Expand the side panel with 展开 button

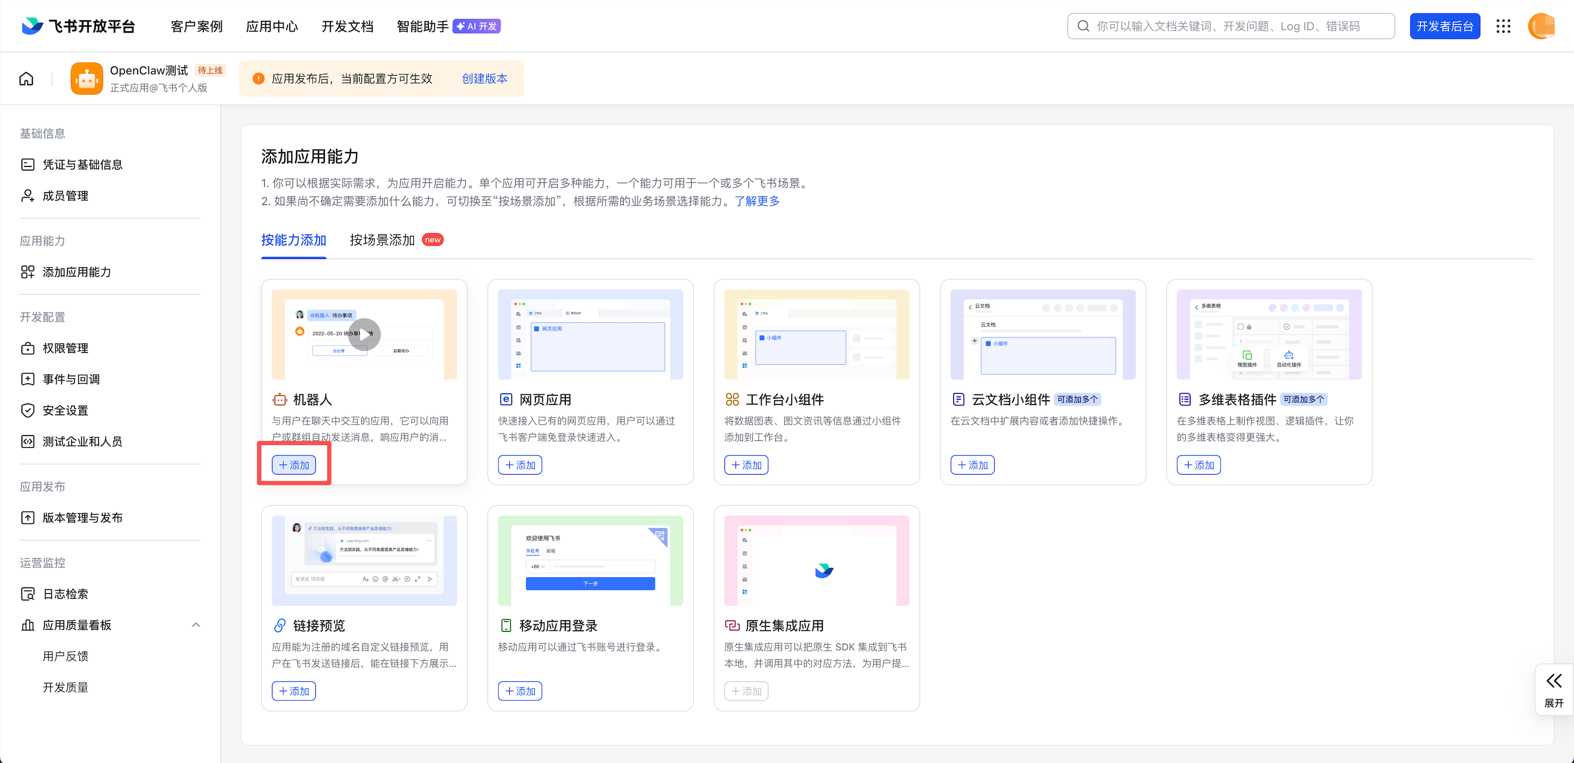click(x=1554, y=689)
